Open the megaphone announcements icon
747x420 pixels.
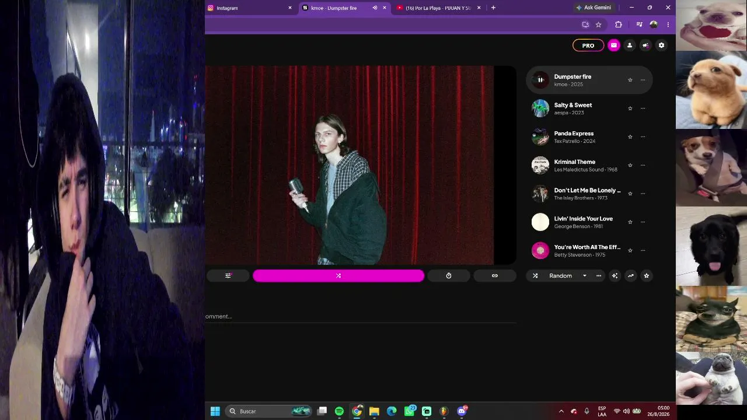[x=645, y=45]
